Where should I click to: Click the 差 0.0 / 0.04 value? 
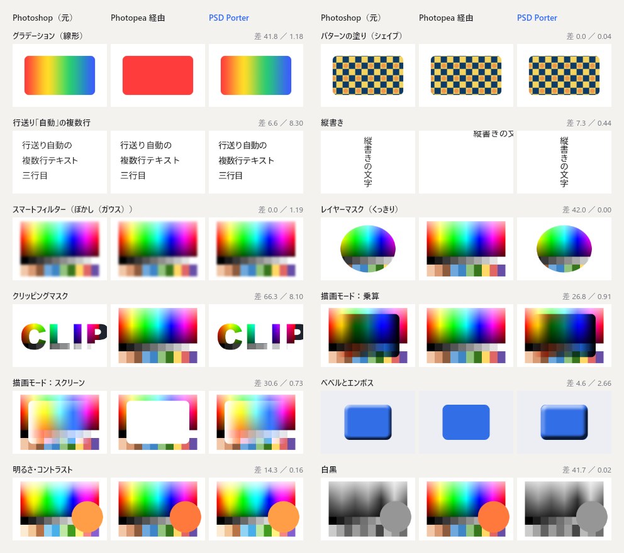[589, 36]
